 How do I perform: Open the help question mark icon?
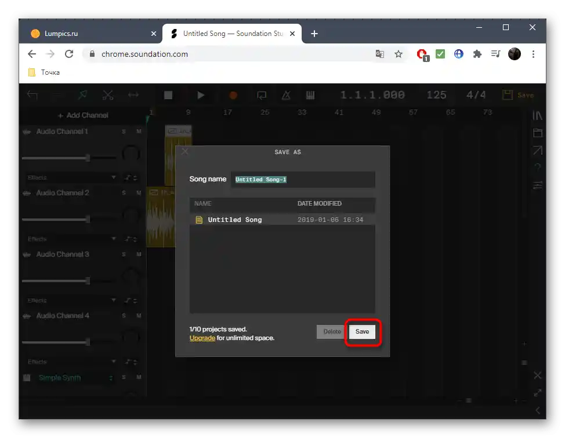537,167
